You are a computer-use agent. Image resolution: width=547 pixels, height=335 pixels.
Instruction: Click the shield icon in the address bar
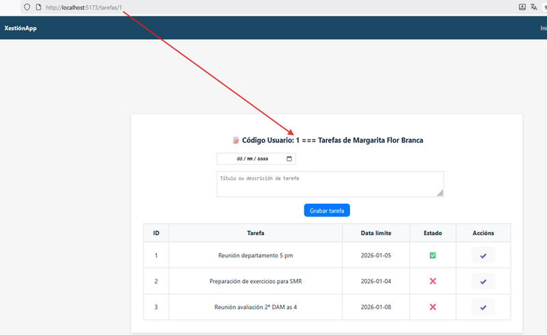[27, 7]
